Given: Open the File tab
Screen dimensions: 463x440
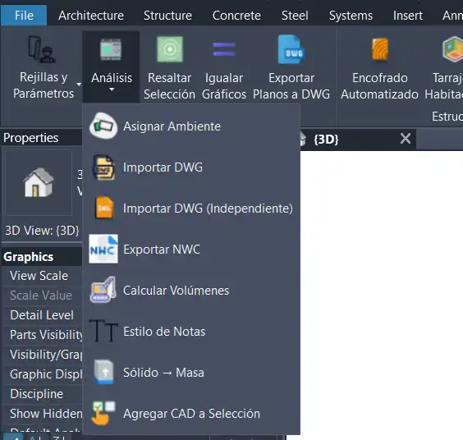Looking at the screenshot, I should pyautogui.click(x=24, y=16).
